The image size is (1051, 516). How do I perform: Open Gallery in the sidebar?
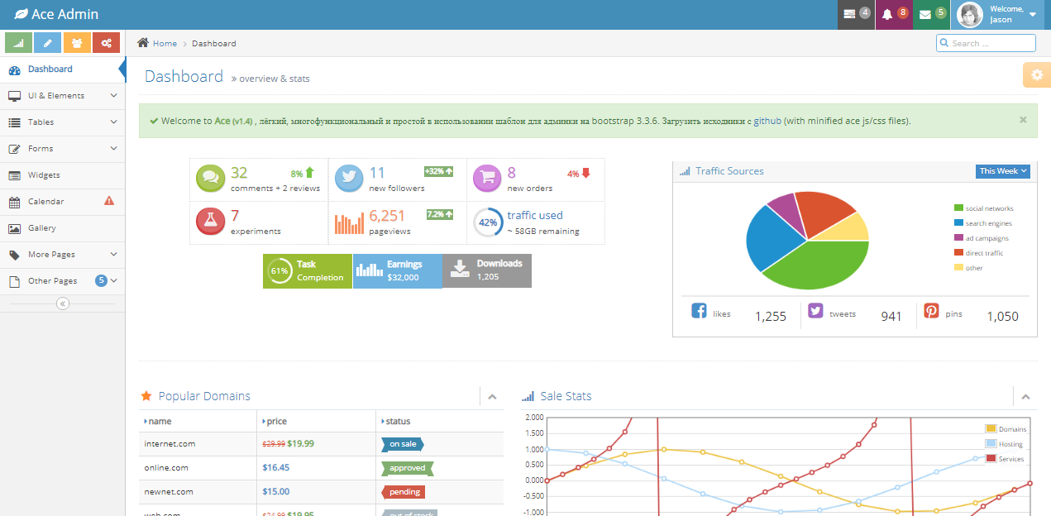(x=63, y=228)
